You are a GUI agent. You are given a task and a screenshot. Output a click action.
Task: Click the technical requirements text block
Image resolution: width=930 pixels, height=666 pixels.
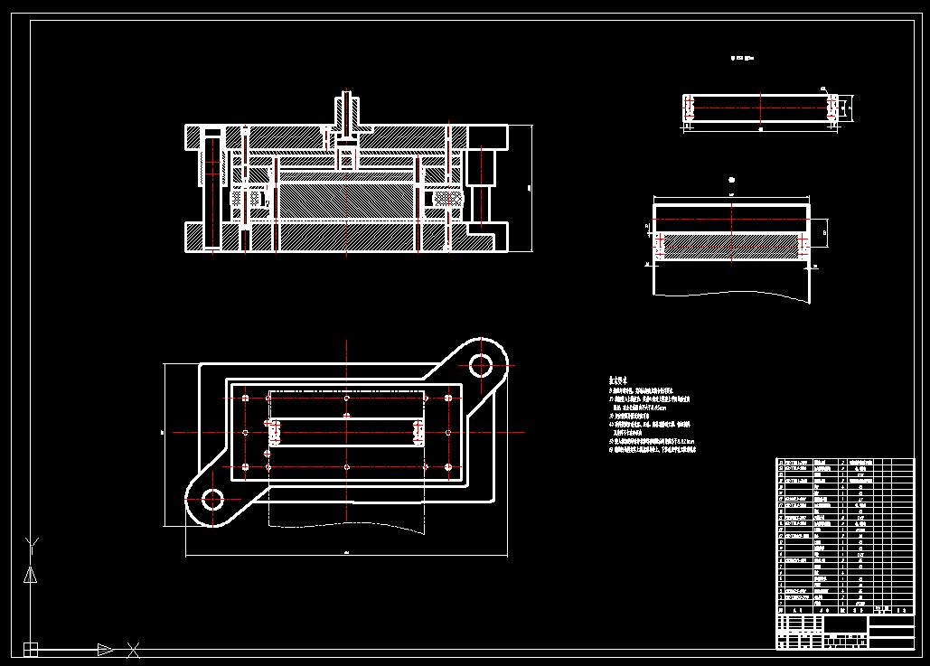click(652, 415)
